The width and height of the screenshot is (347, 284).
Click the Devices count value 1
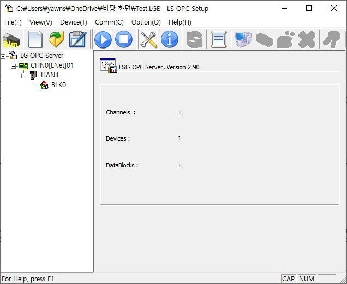[180, 138]
